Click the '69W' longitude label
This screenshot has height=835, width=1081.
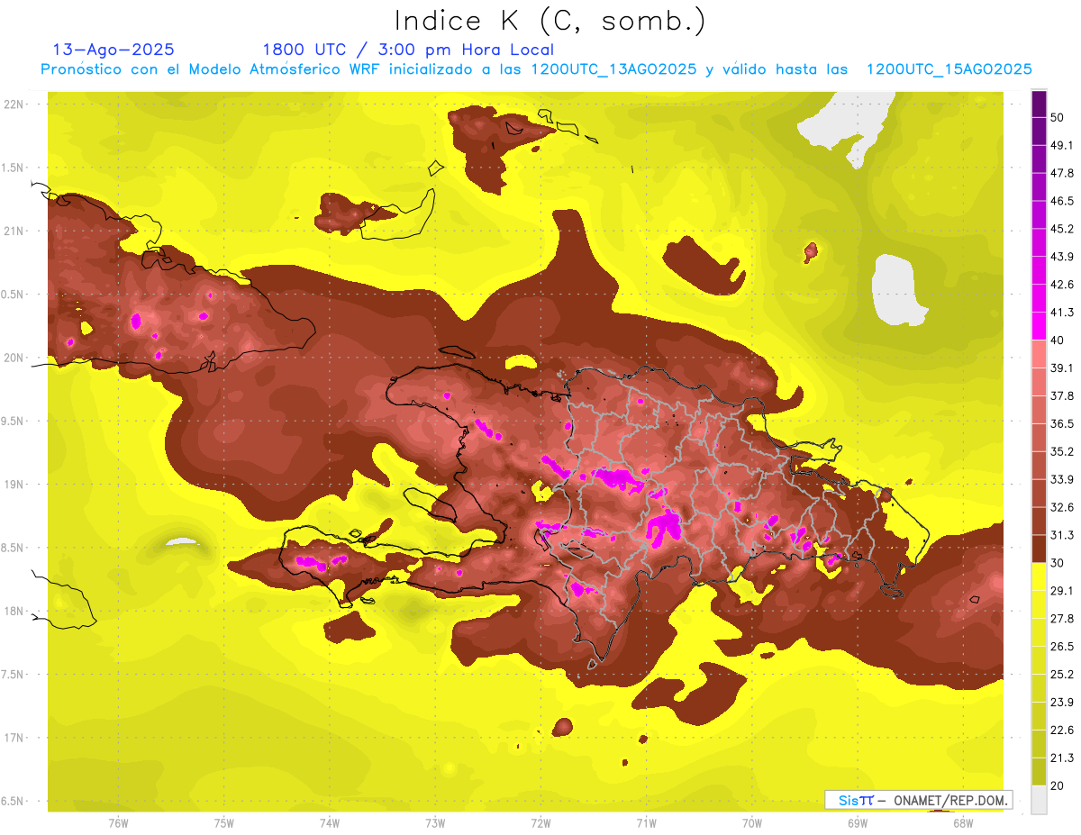(x=857, y=823)
